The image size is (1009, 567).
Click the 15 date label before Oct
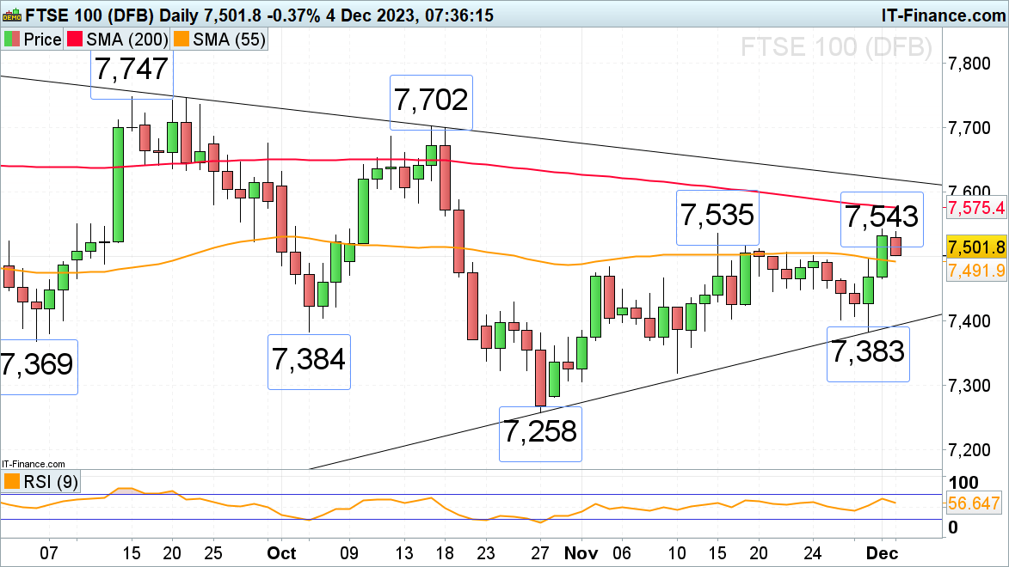click(132, 553)
